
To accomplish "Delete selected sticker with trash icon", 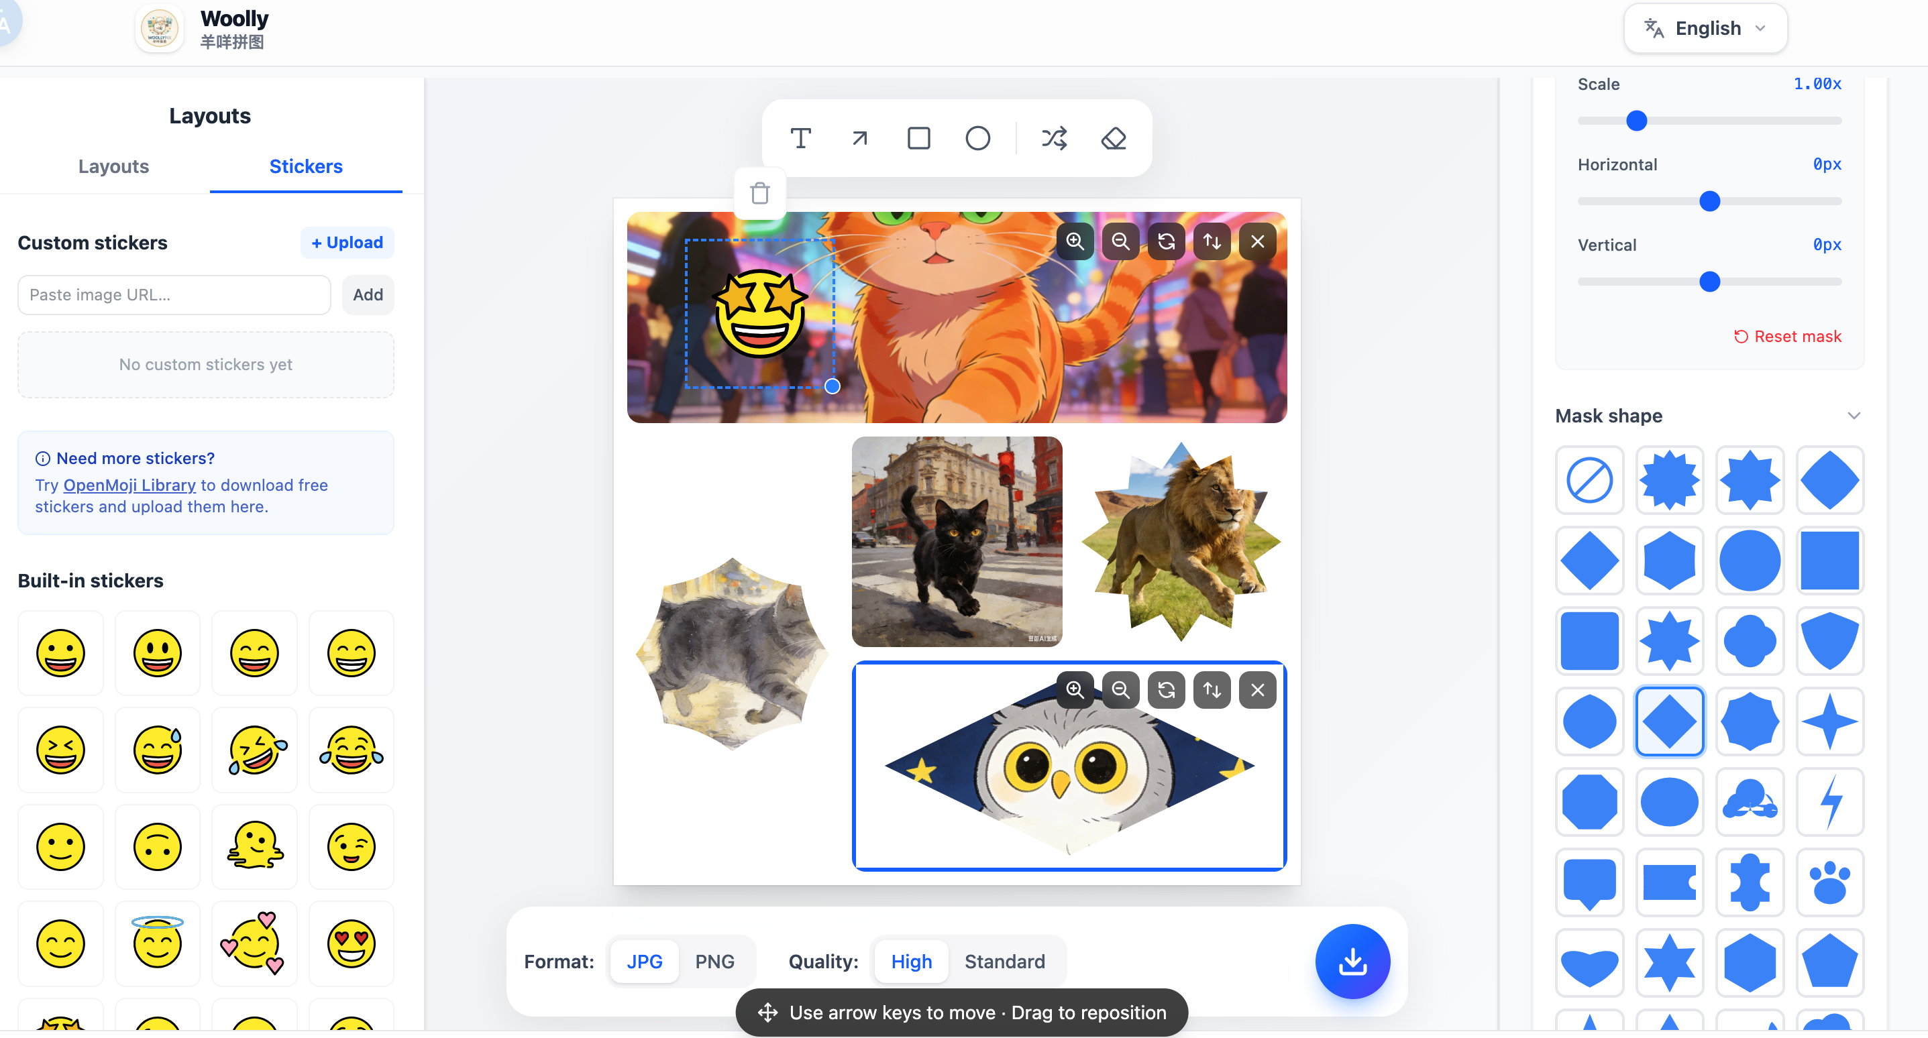I will (759, 193).
